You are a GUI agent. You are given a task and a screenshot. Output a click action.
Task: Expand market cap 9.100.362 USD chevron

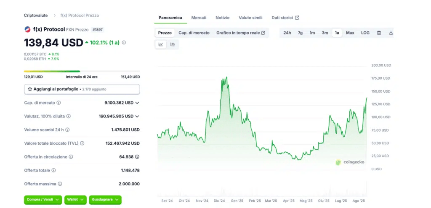(137, 103)
